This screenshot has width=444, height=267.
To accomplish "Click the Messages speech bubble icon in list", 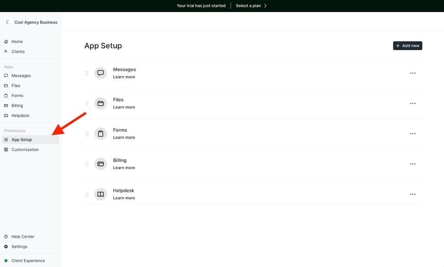I will (x=101, y=73).
